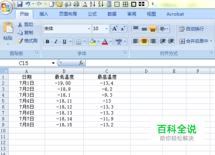215x155 pixels.
Task: Click into the formula bar
Action: [x=150, y=63]
